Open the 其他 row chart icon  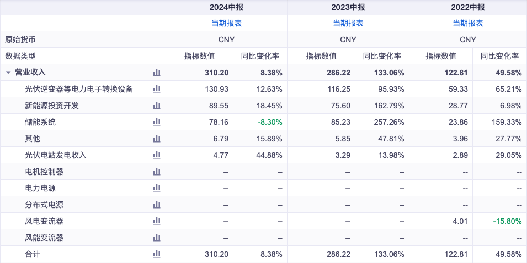157,138
